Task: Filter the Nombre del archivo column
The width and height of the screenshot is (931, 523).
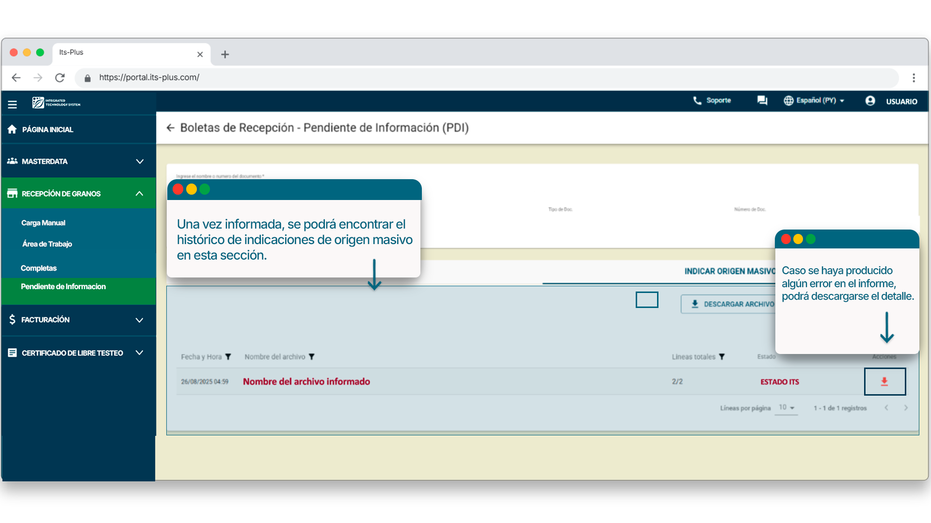Action: coord(312,357)
